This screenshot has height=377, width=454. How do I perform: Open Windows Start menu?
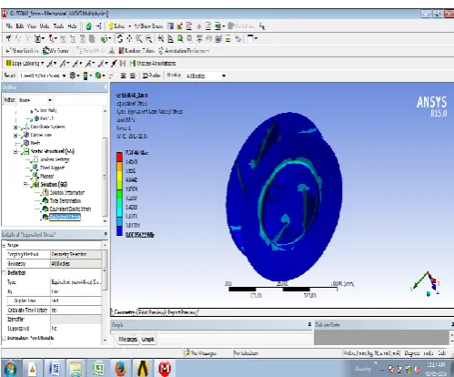(x=10, y=369)
